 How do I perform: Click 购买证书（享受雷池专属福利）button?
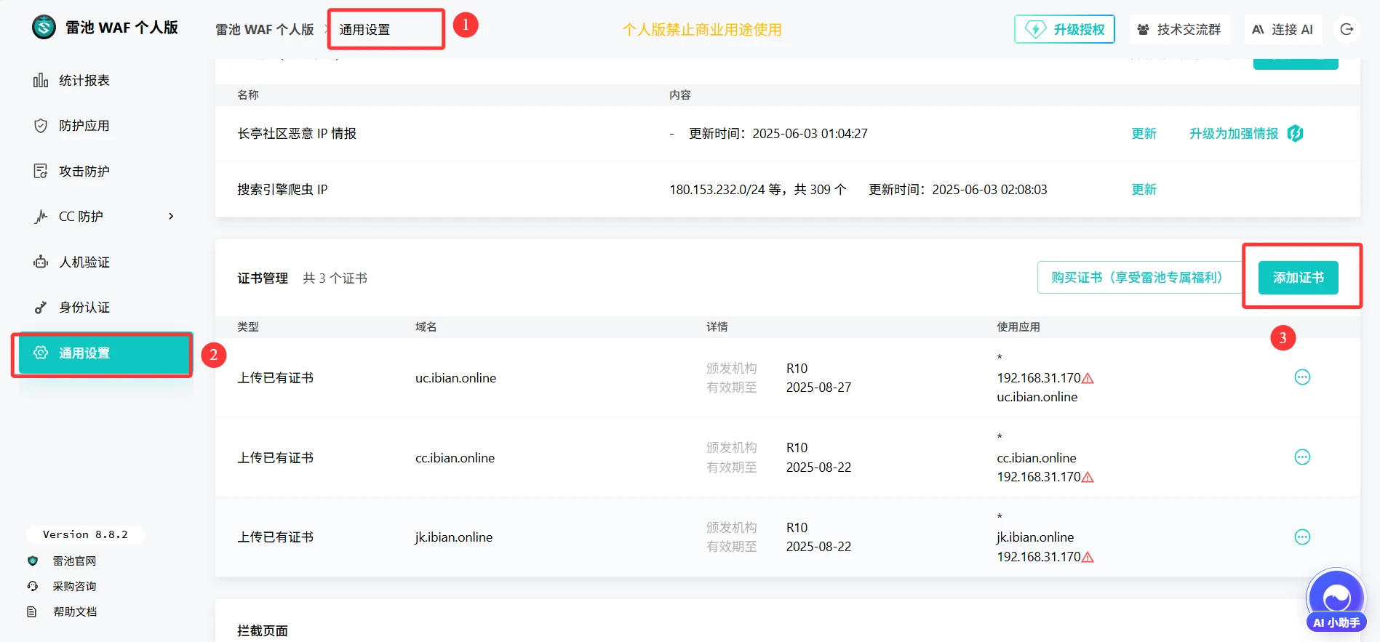tap(1140, 278)
